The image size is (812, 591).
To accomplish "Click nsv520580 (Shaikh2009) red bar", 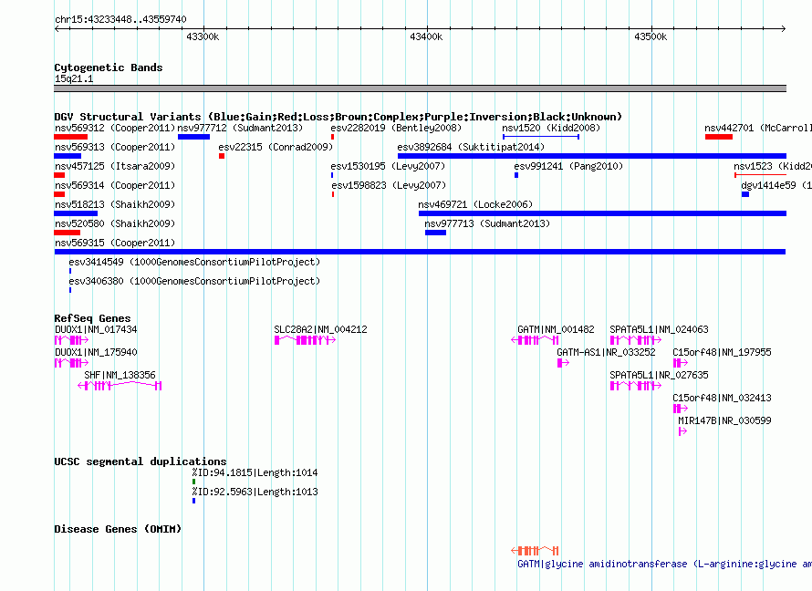I will click(x=68, y=233).
